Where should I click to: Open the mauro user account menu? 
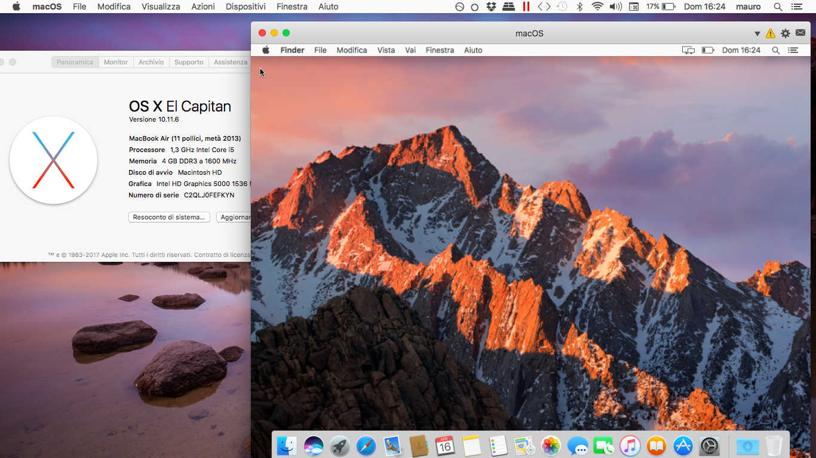tap(748, 7)
